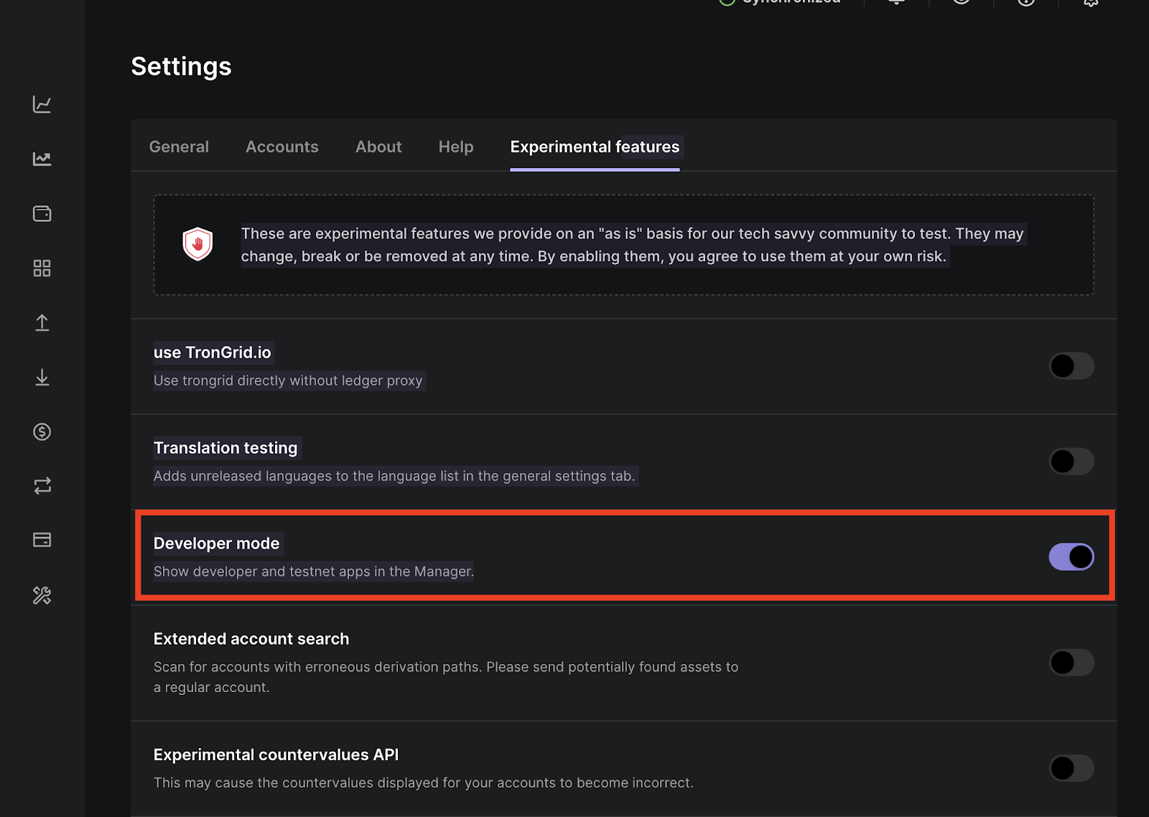Disable the Developer mode toggle
This screenshot has width=1149, height=817.
pos(1071,556)
